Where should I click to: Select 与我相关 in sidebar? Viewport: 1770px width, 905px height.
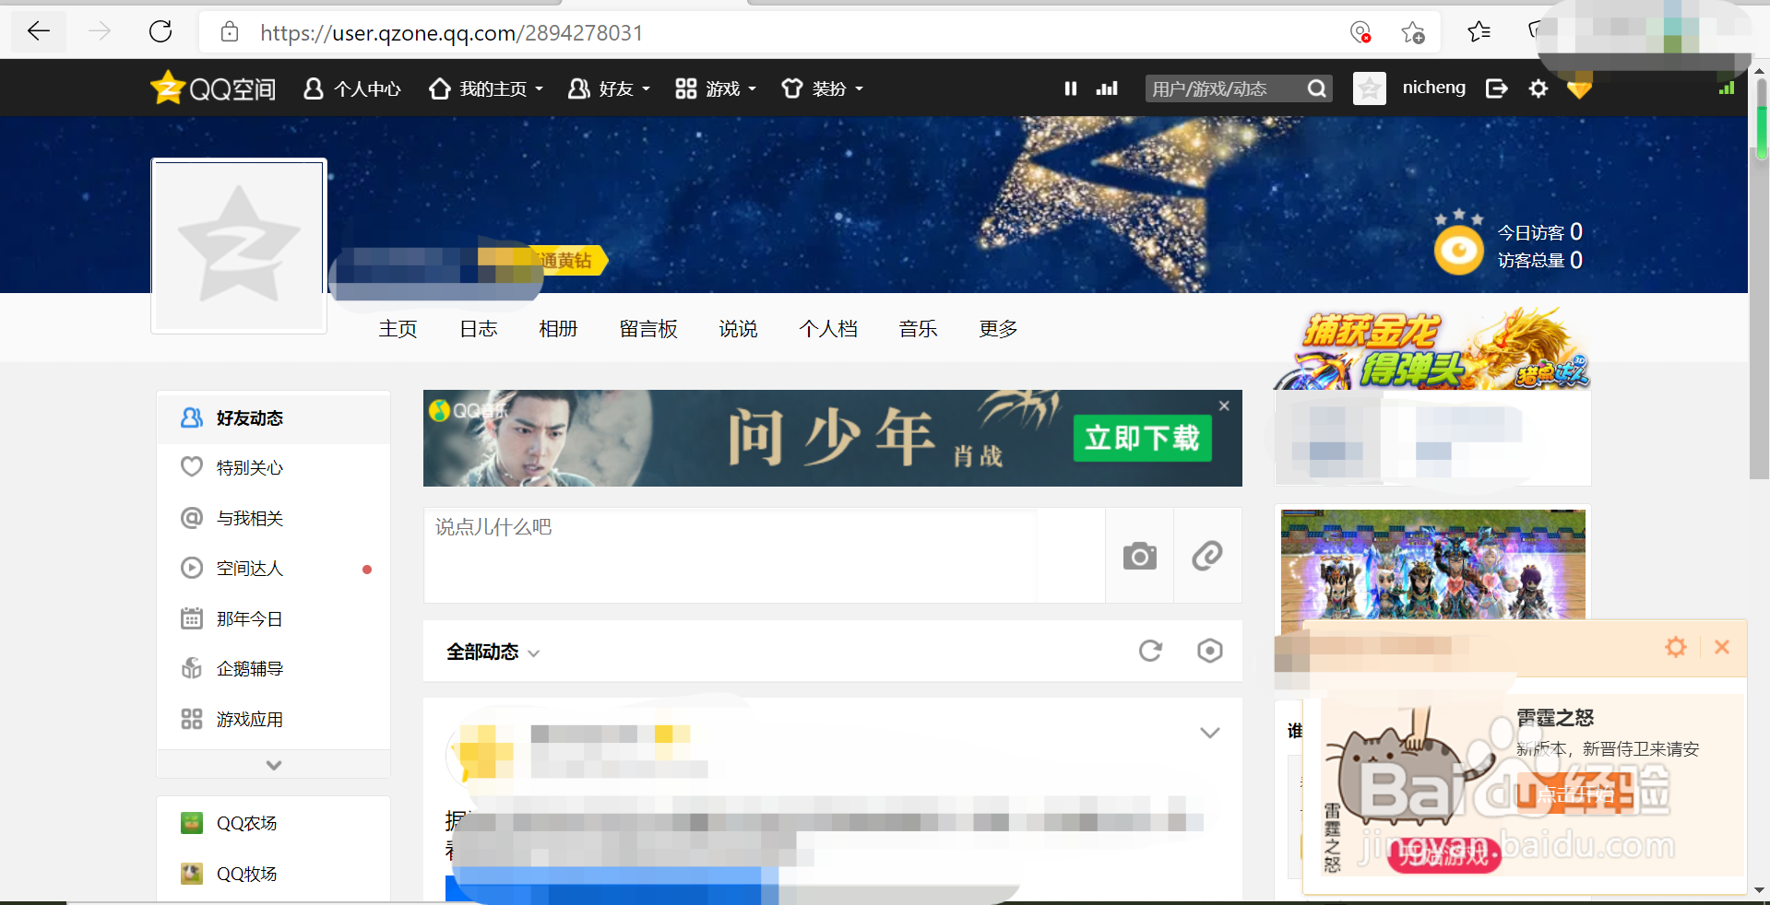(x=273, y=519)
